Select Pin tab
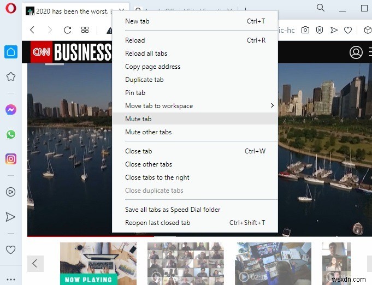 tap(195, 93)
